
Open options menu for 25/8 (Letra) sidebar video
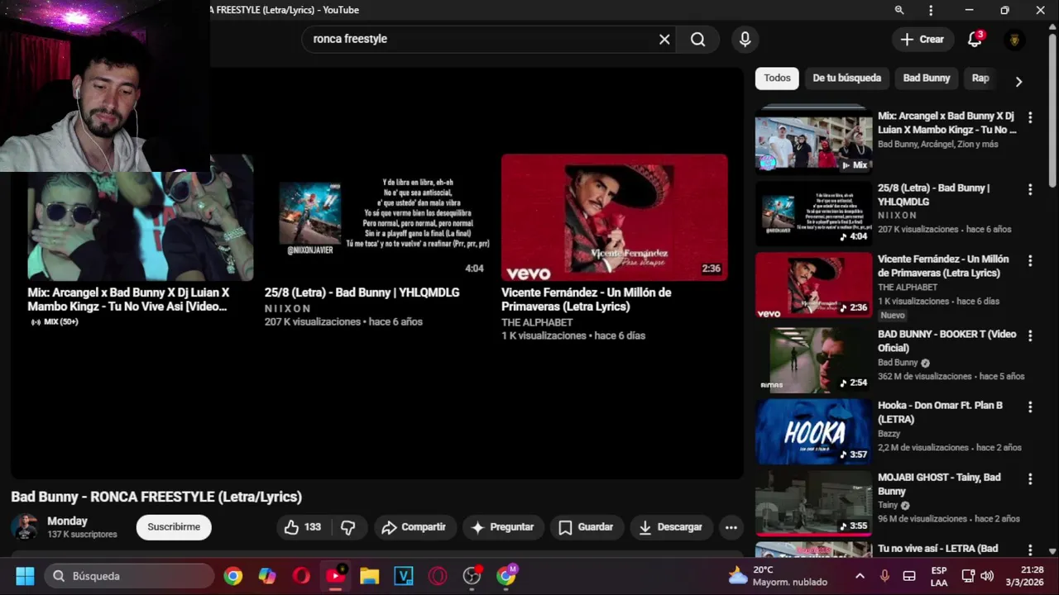pyautogui.click(x=1030, y=189)
